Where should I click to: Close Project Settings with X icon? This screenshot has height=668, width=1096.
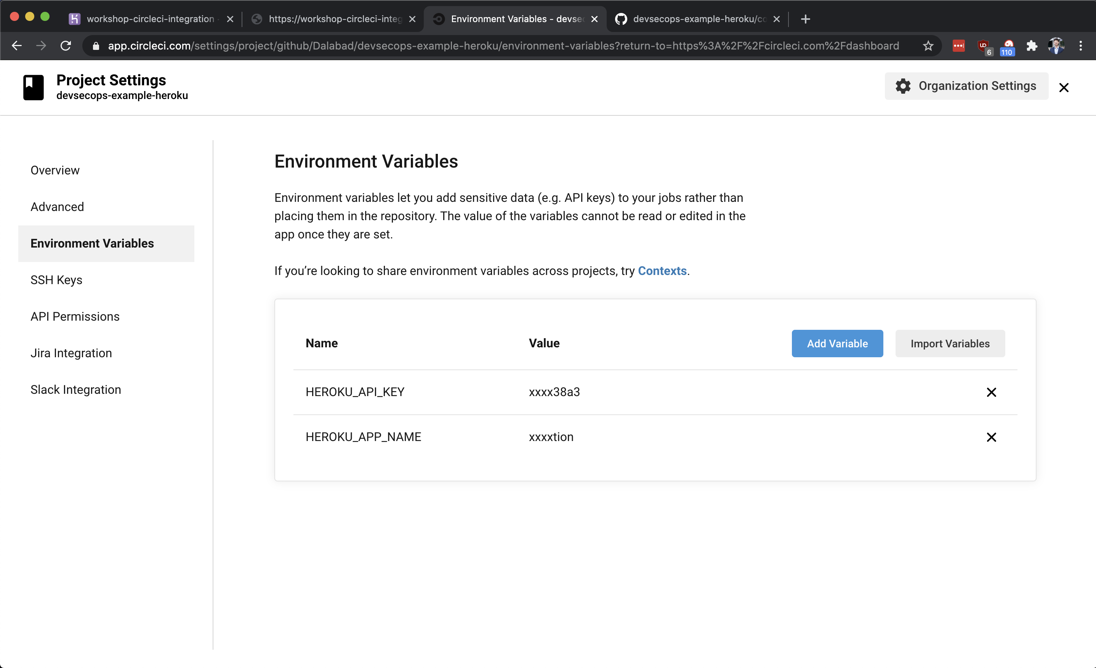point(1064,88)
